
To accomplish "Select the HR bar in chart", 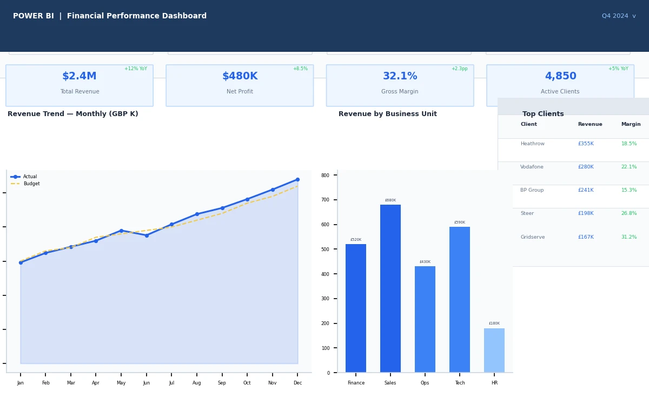I will point(494,350).
